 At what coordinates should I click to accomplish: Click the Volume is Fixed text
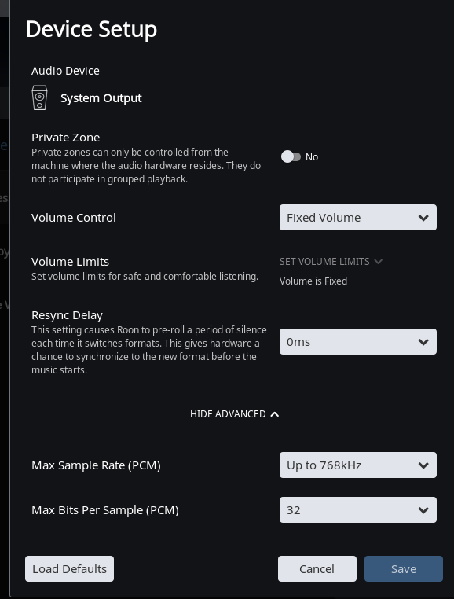313,281
